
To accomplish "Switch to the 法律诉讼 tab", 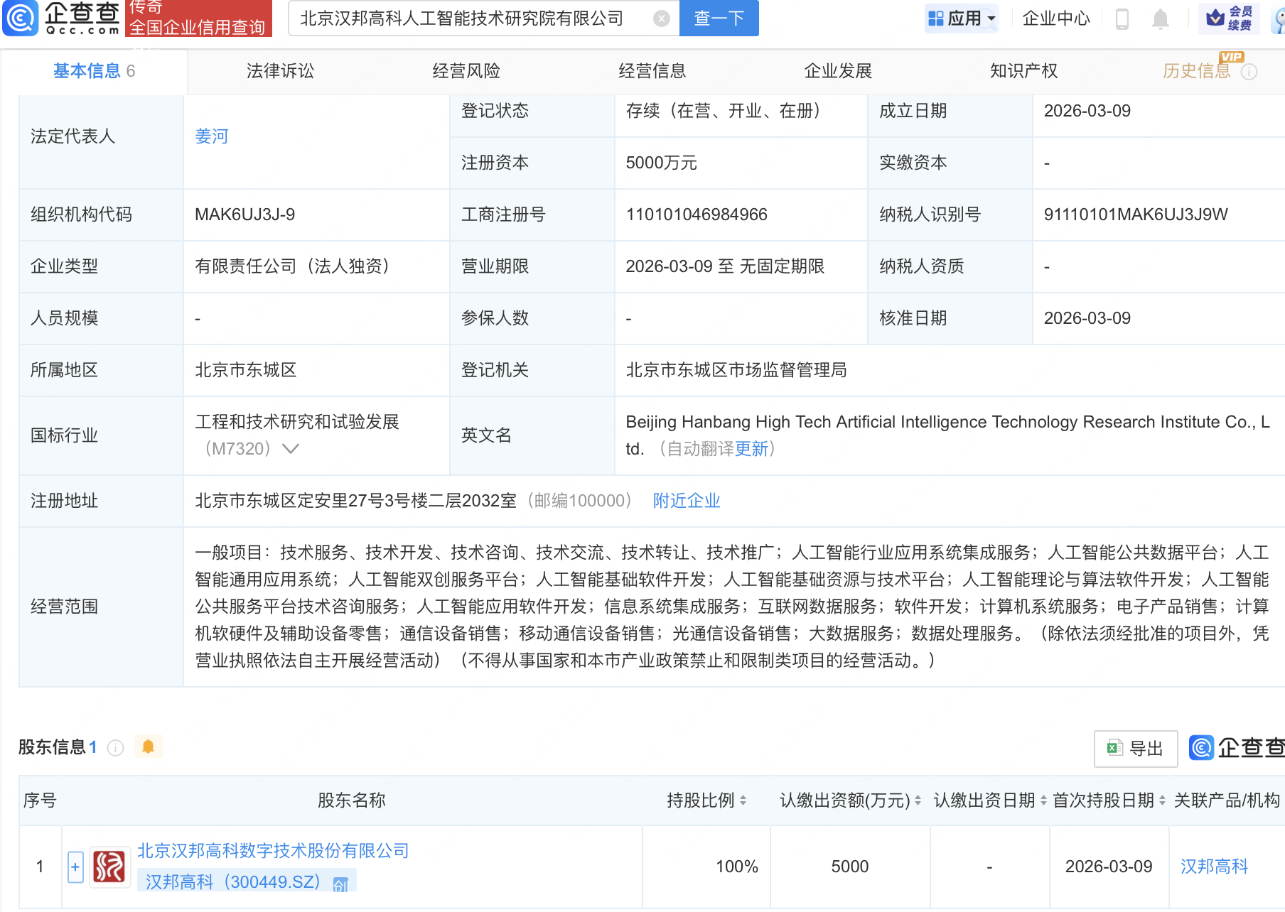I will (280, 71).
